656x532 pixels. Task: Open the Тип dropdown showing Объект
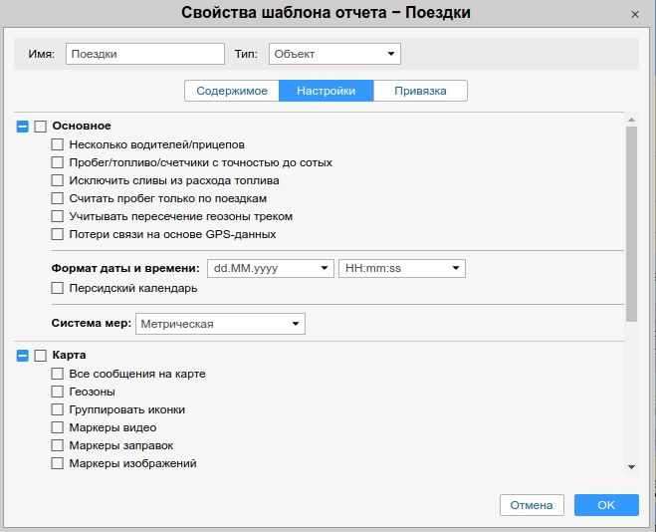tap(334, 54)
